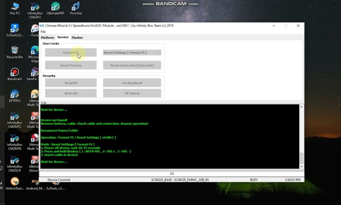Click the log scrollbar down arrow
This screenshot has height=205, width=341.
coord(302,166)
